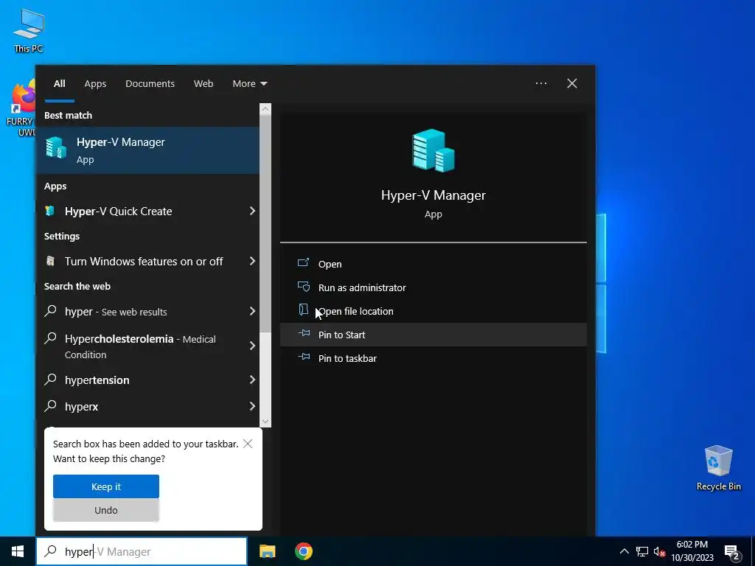Expand Turn Windows features details arrow
This screenshot has width=755, height=566.
pos(252,261)
